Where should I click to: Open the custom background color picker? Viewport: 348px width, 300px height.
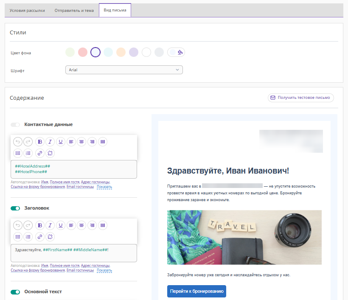(177, 52)
